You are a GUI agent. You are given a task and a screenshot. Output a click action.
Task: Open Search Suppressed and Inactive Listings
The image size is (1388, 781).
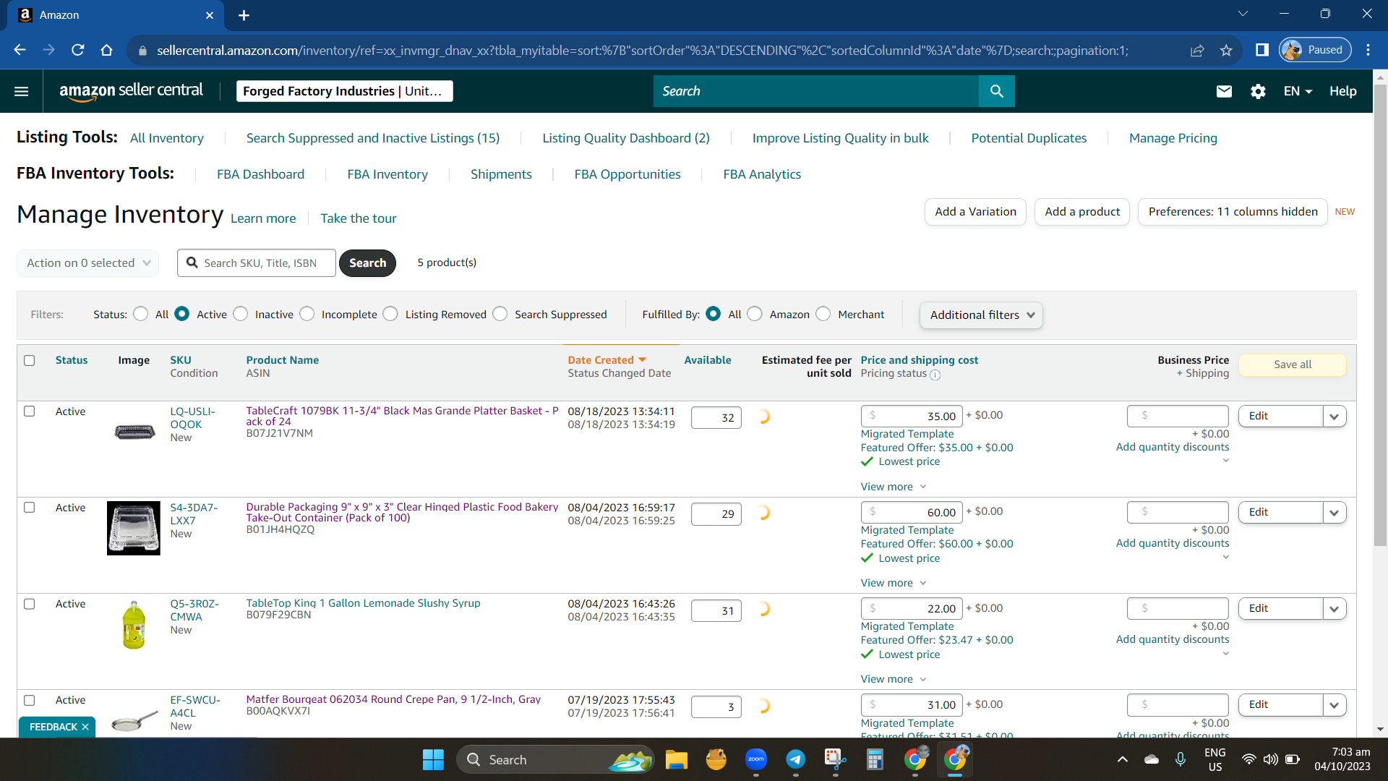point(373,138)
